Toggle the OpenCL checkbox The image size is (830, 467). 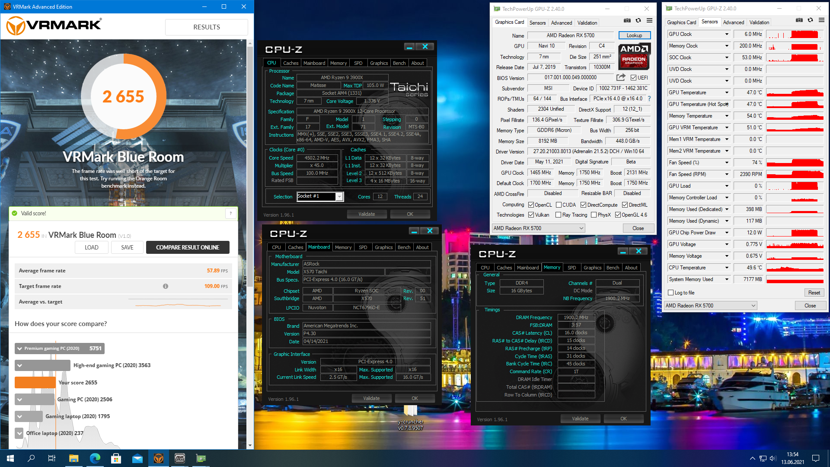[x=531, y=205]
